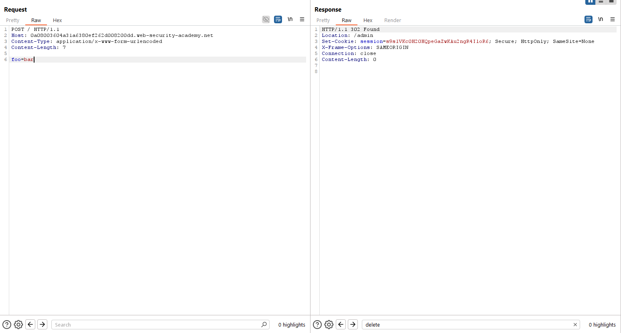The image size is (621, 333).
Task: Go to previous match in Response search
Action: [x=341, y=325]
